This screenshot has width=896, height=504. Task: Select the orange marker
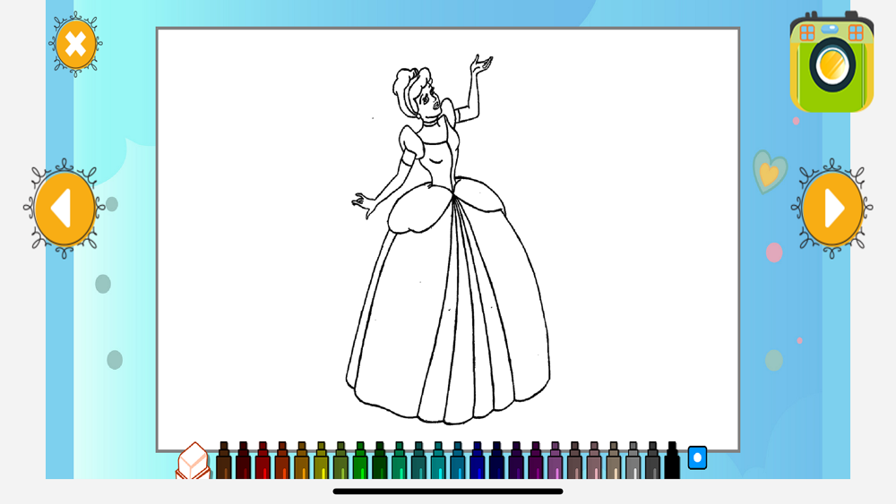pos(301,460)
